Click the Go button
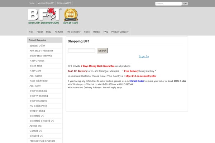 click(x=185, y=4)
